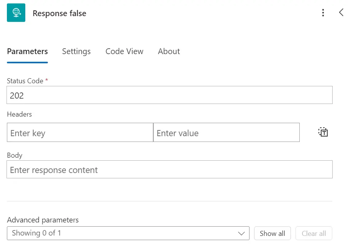The height and width of the screenshot is (252, 348).
Task: Click the Headers Enter key field
Action: [x=80, y=132]
